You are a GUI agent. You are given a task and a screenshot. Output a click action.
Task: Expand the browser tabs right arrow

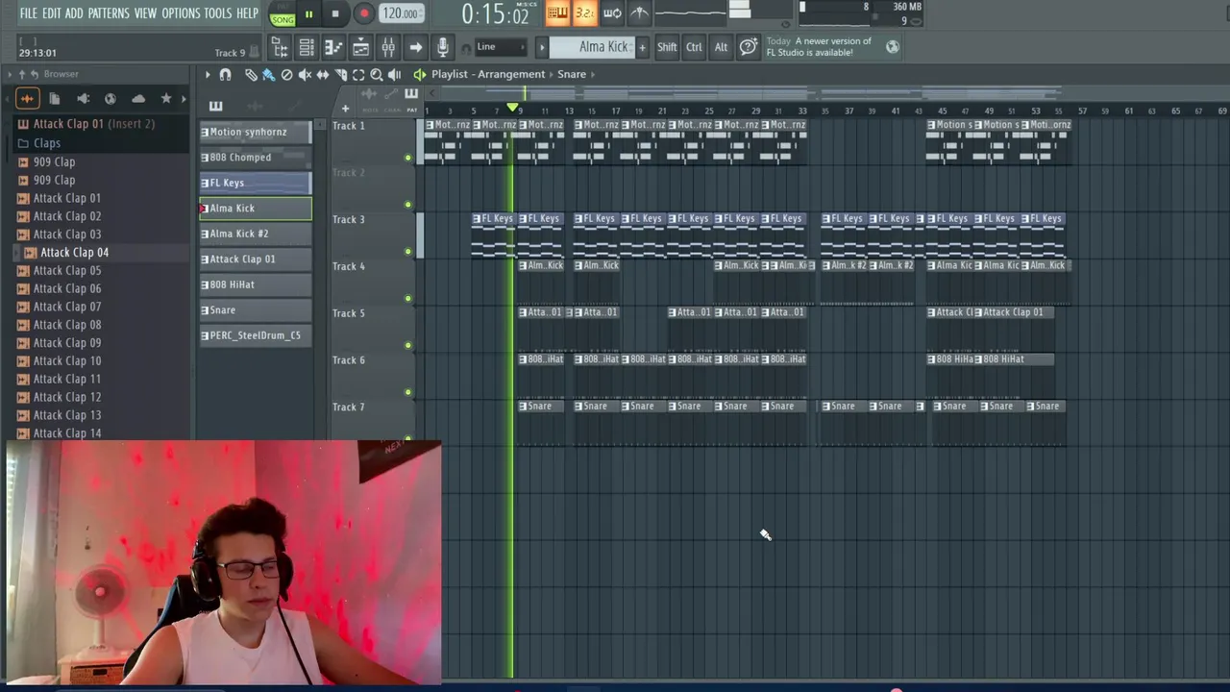coord(182,98)
